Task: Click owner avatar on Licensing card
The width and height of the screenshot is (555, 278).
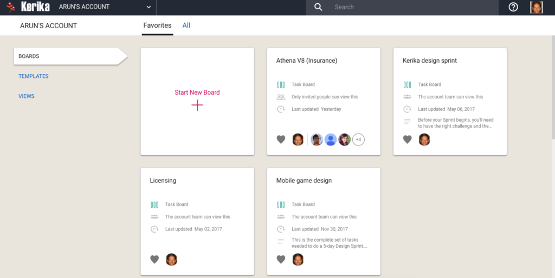Action: (172, 260)
